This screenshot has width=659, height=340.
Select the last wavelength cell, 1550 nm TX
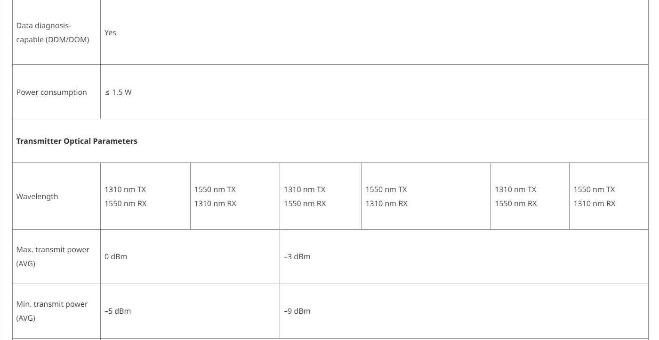[594, 197]
